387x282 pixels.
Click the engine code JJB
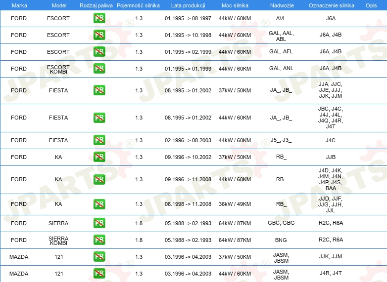click(x=331, y=157)
